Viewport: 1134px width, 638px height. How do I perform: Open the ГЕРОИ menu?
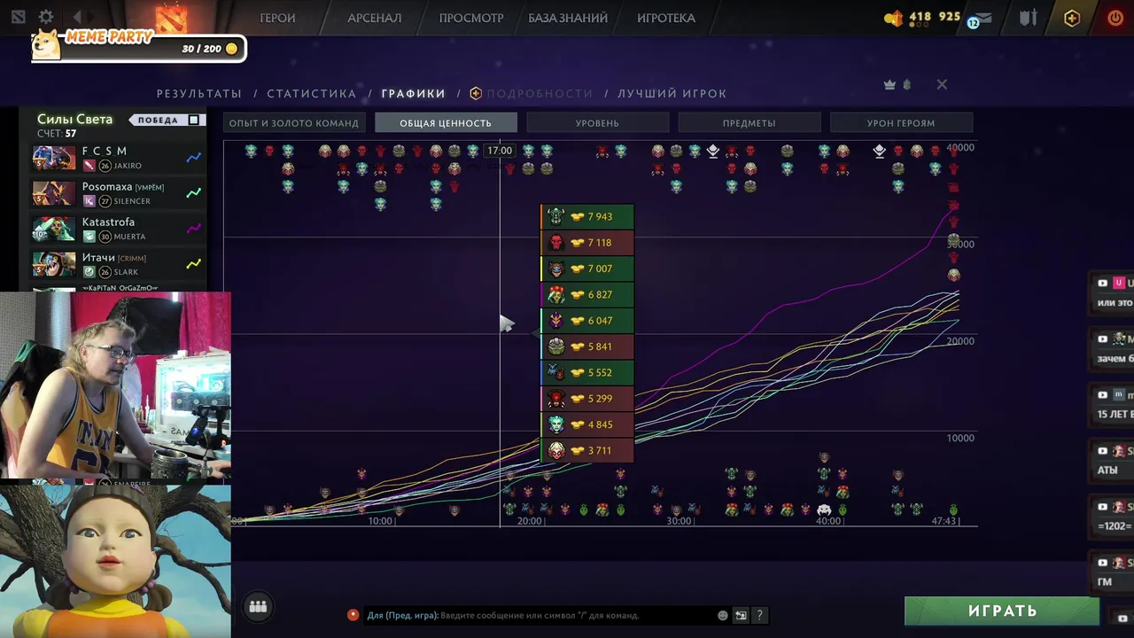[x=277, y=18]
